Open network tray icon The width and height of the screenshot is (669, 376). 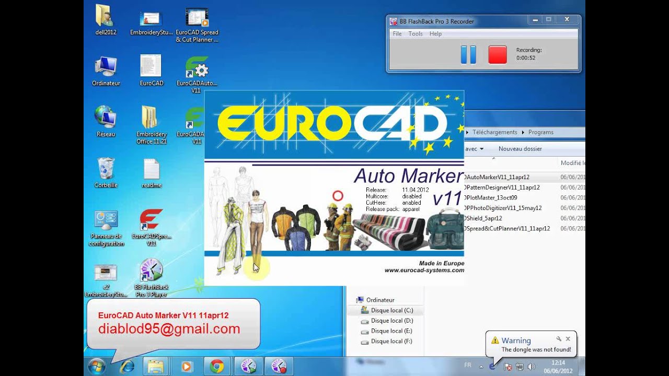(x=520, y=367)
